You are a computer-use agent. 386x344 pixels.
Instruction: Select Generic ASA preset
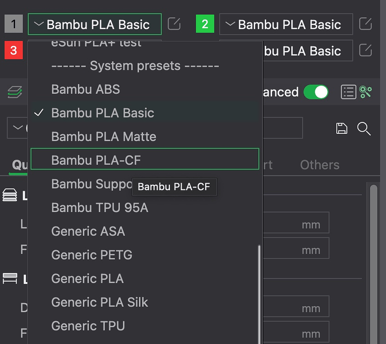tap(145, 231)
